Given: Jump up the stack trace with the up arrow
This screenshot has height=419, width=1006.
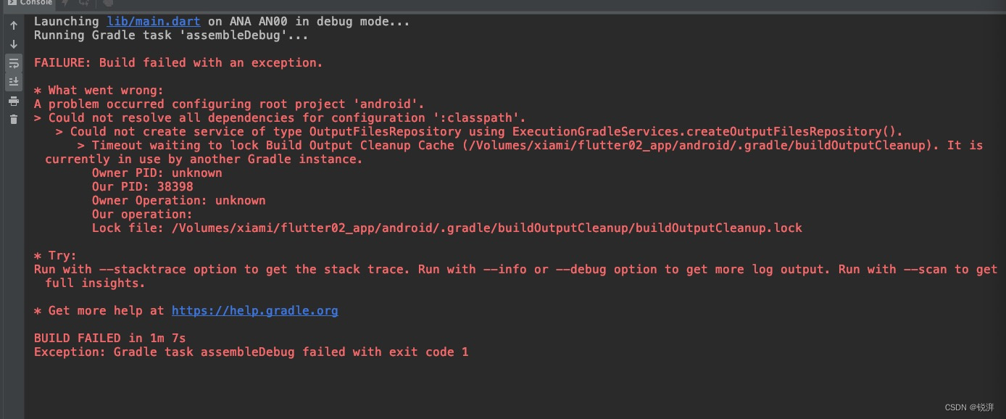Looking at the screenshot, I should [13, 25].
